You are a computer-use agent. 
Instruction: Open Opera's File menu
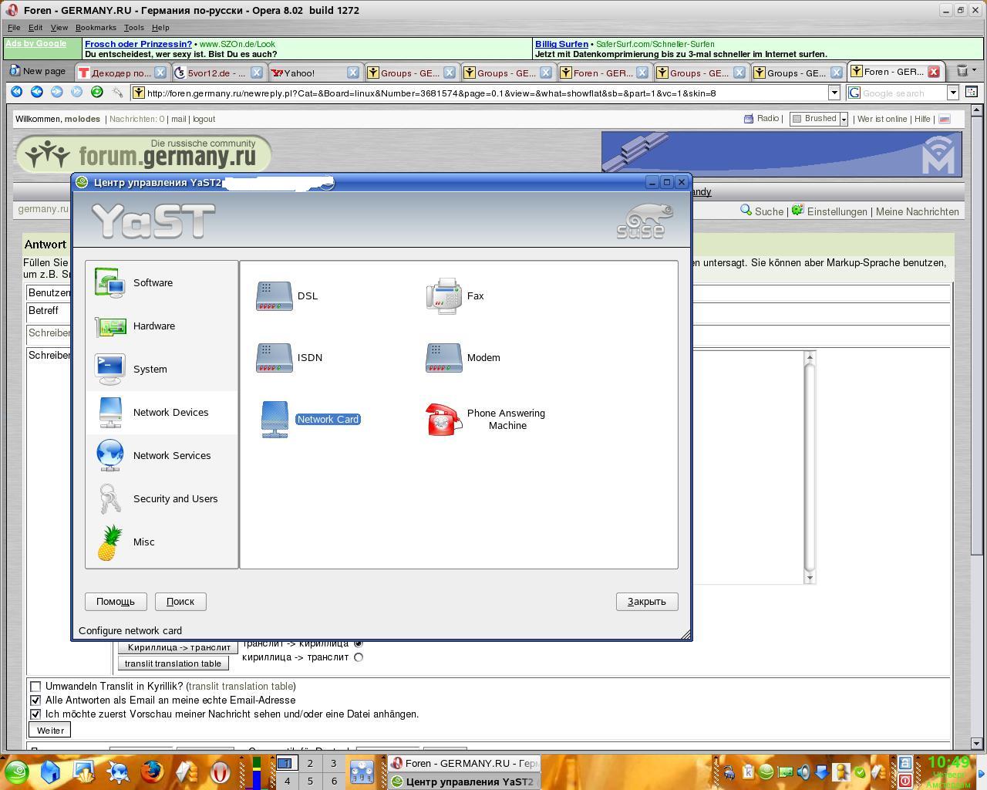(x=14, y=27)
